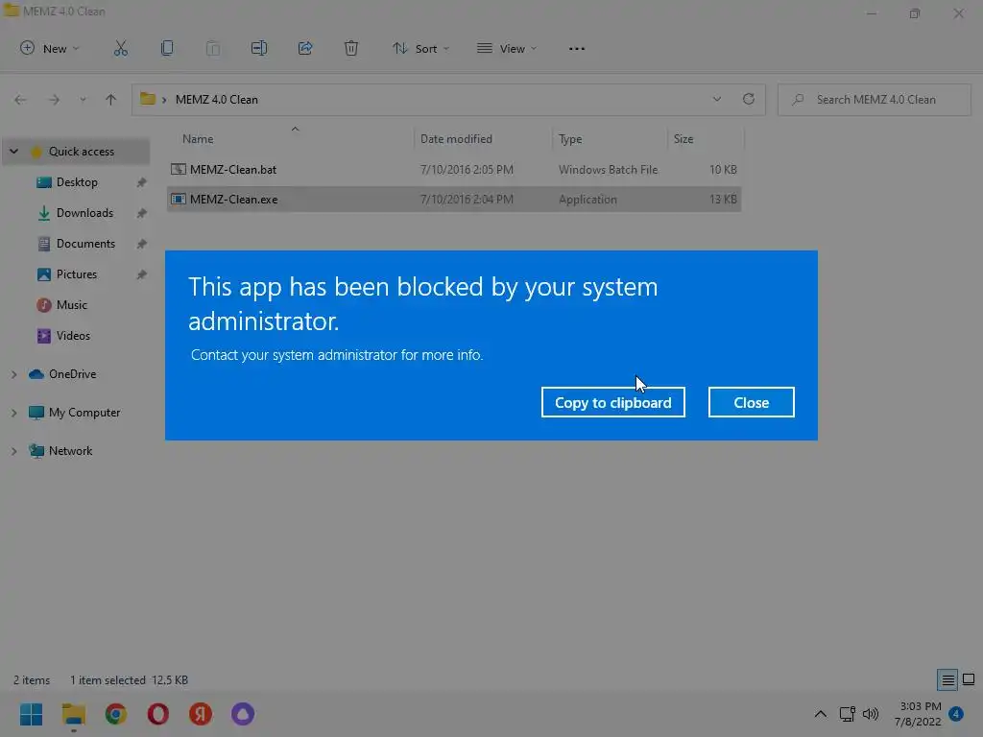This screenshot has height=737, width=983.
Task: Sort by the Type column header
Action: coord(570,139)
